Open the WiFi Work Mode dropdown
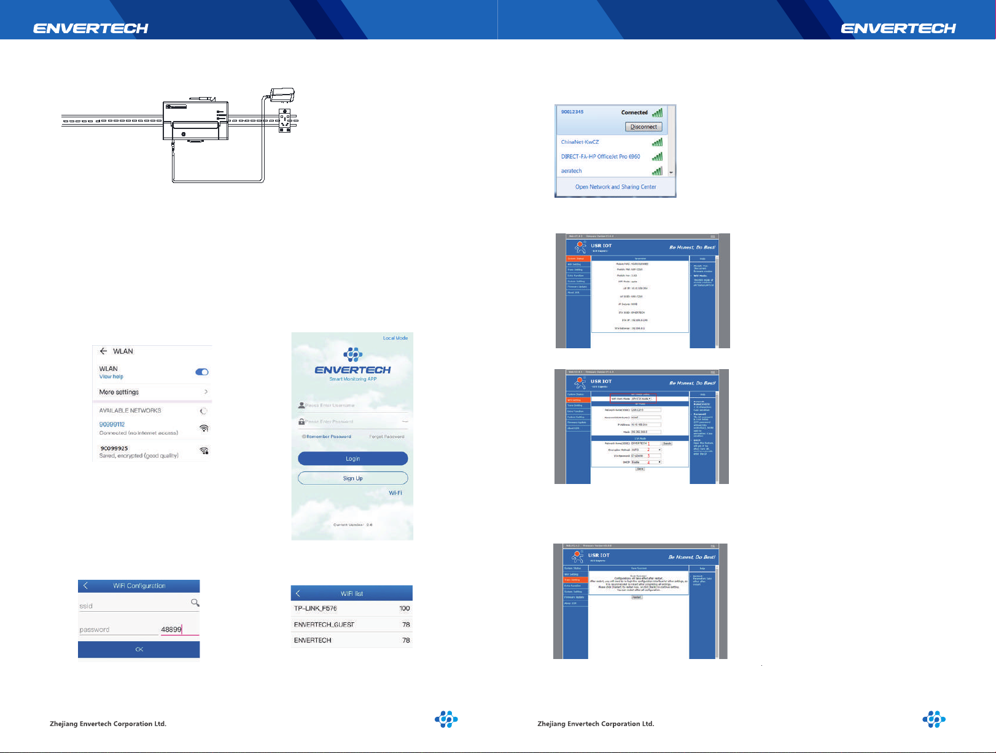Image resolution: width=996 pixels, height=753 pixels. point(642,399)
